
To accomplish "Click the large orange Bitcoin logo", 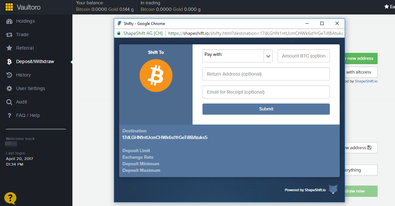I will (156, 76).
